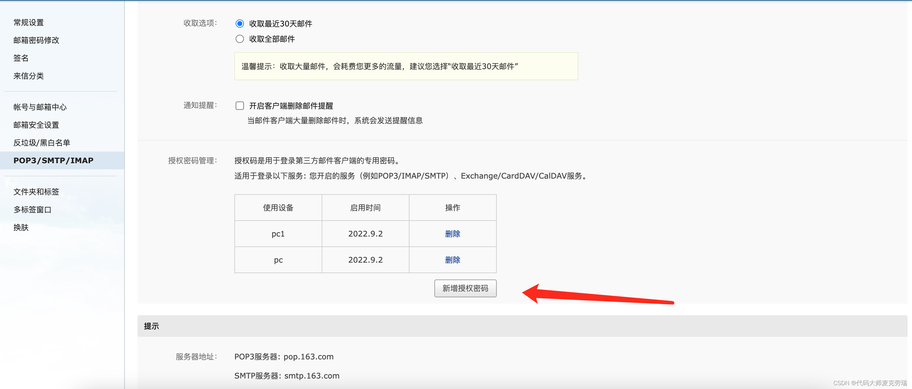Select POP3/SMTP/IMAP sidebar item
This screenshot has width=912, height=389.
pyautogui.click(x=62, y=160)
